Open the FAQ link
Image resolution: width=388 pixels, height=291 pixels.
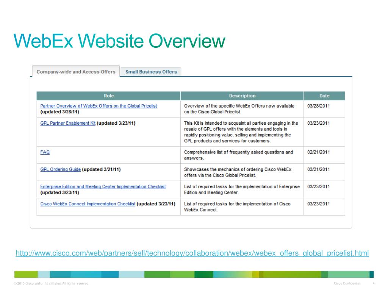(45, 152)
